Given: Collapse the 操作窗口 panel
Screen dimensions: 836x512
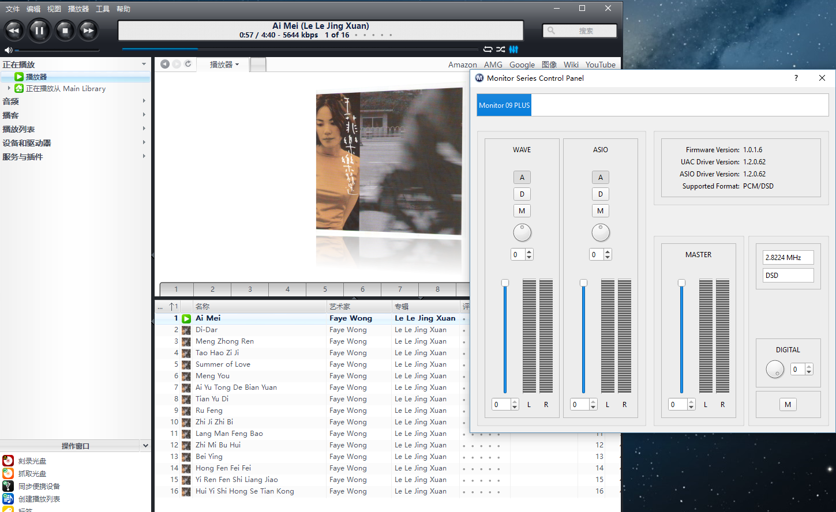Looking at the screenshot, I should (145, 446).
